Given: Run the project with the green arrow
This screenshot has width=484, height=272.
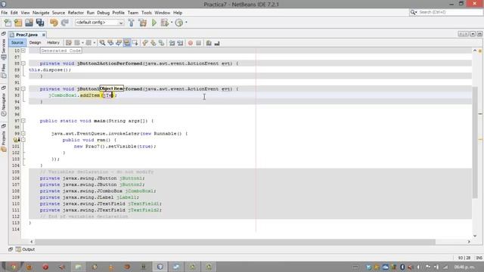Looking at the screenshot, I should [154, 23].
